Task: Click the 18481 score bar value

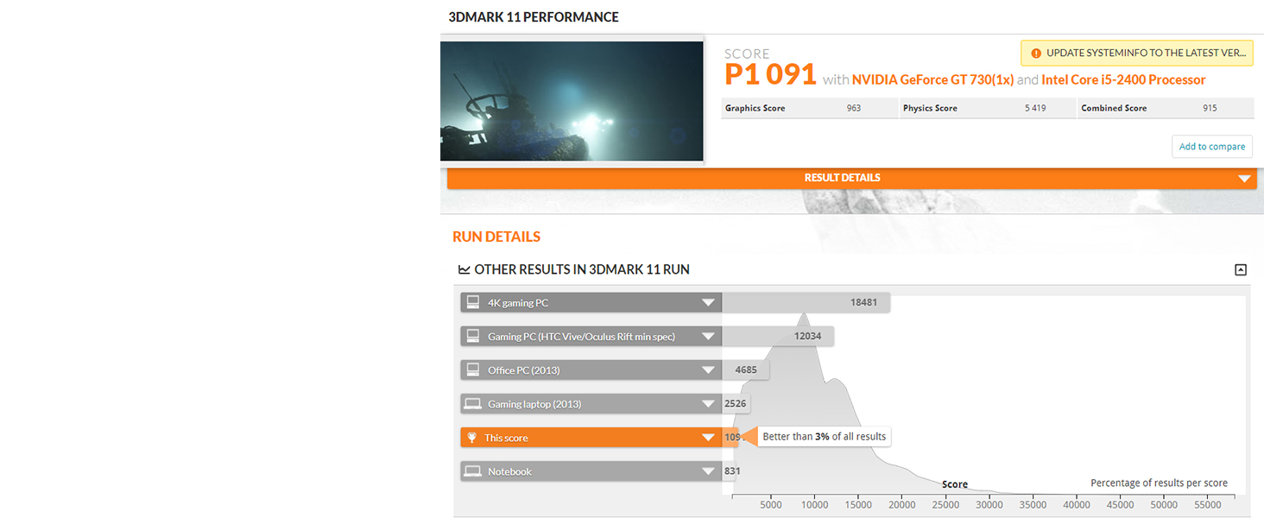Action: (x=863, y=302)
